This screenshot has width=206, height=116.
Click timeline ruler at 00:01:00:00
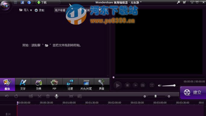[69, 103]
